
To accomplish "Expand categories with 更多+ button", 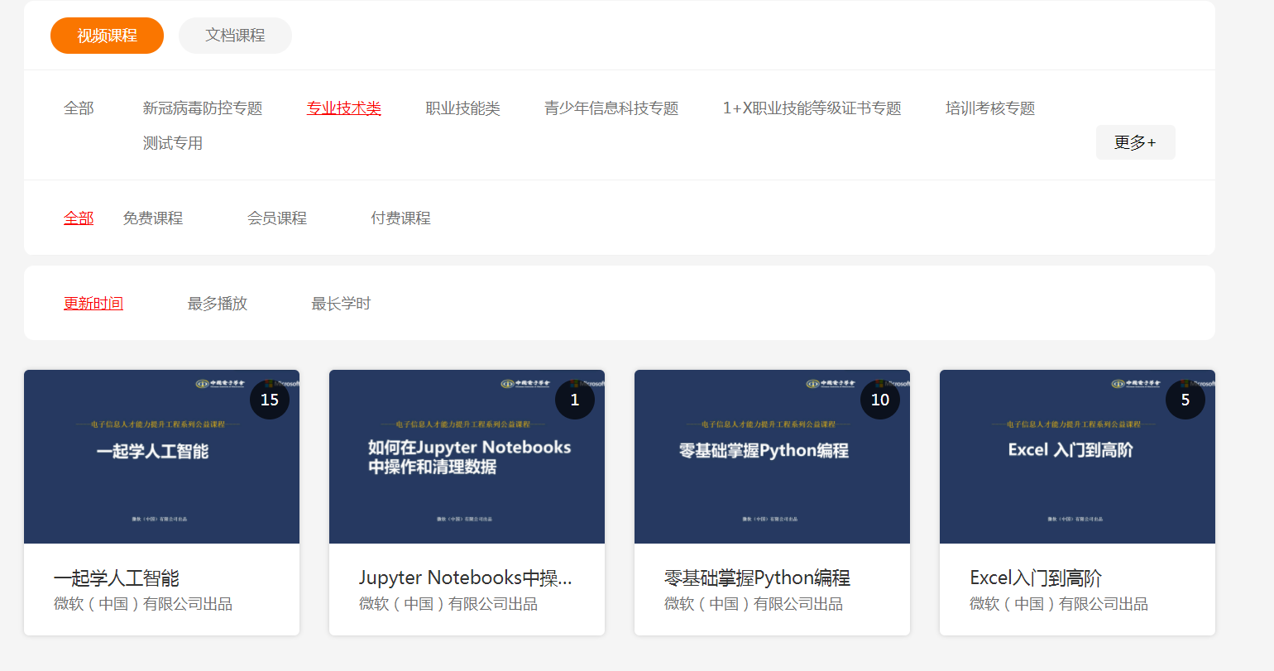I will click(x=1135, y=142).
